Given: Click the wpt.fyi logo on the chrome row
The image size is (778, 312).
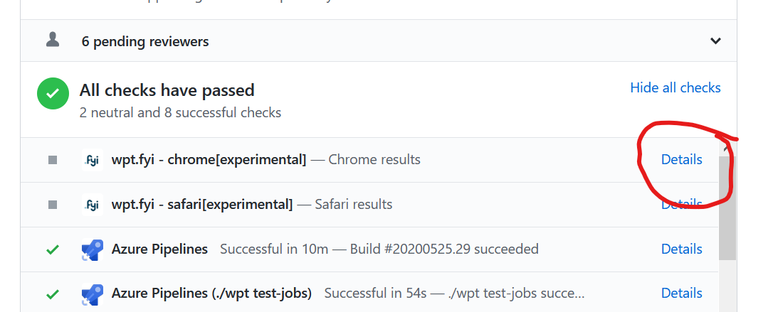Looking at the screenshot, I should [93, 160].
